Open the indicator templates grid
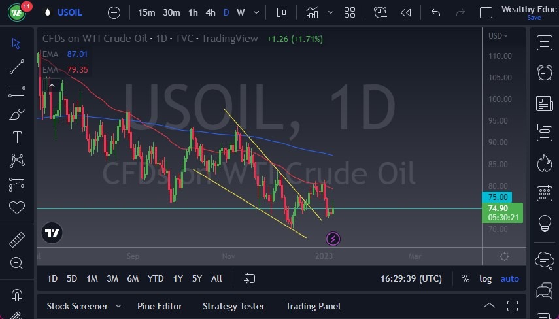The height and width of the screenshot is (319, 559). pos(350,13)
